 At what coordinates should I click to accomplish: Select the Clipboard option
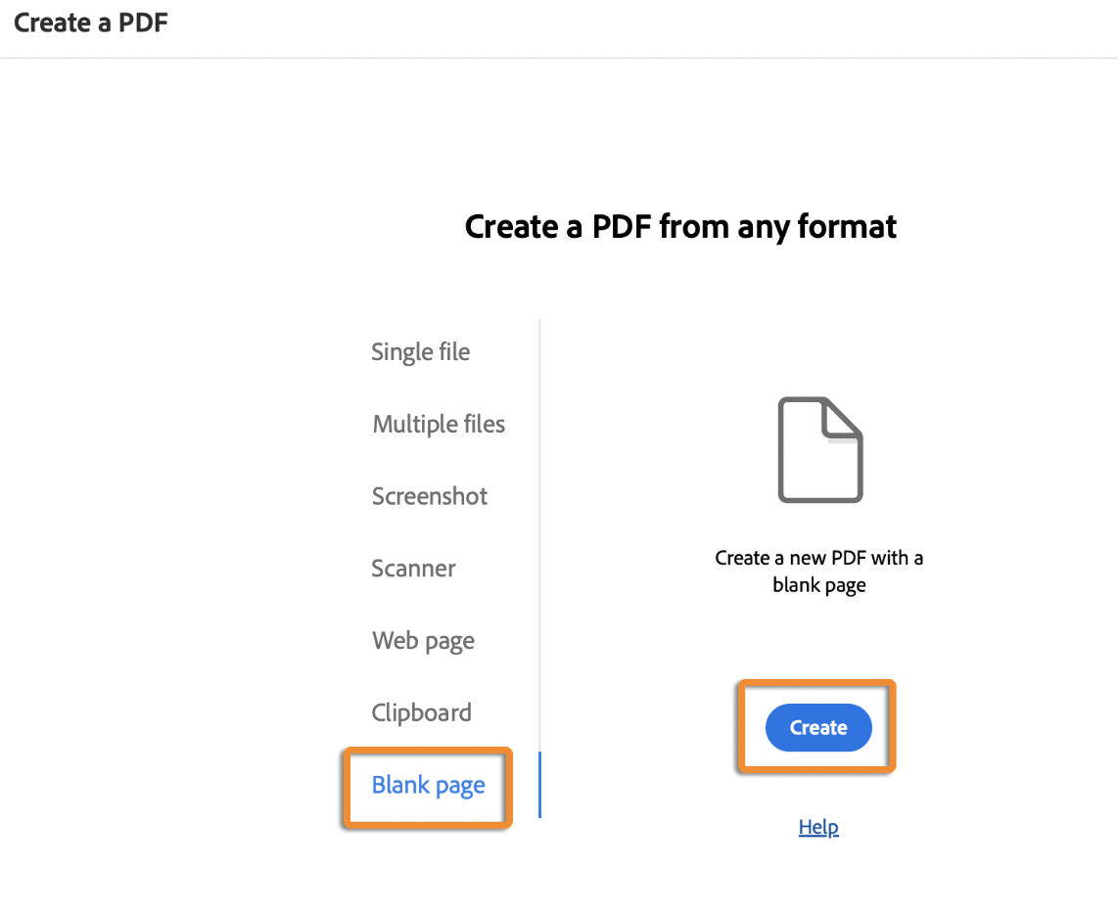[421, 712]
